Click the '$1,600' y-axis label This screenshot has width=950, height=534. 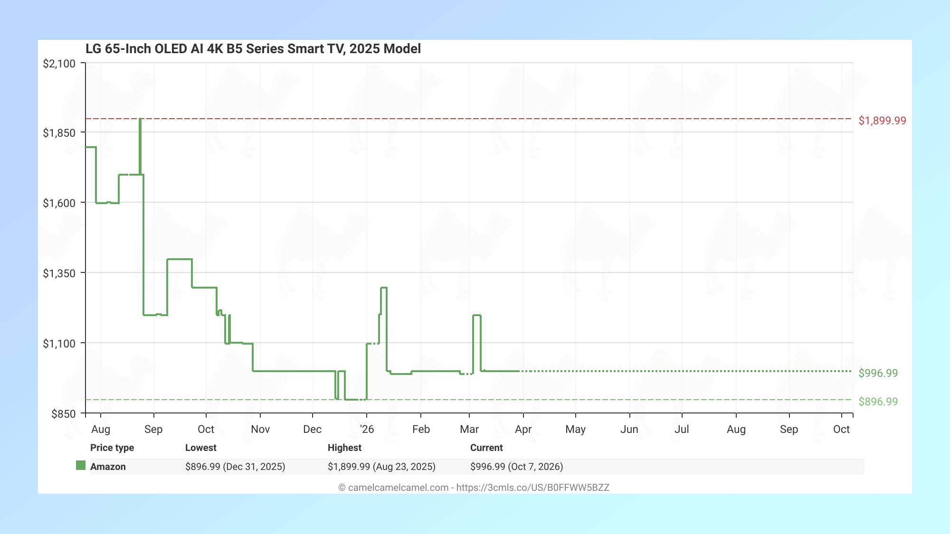click(x=59, y=203)
